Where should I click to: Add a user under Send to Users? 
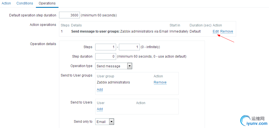100,109
